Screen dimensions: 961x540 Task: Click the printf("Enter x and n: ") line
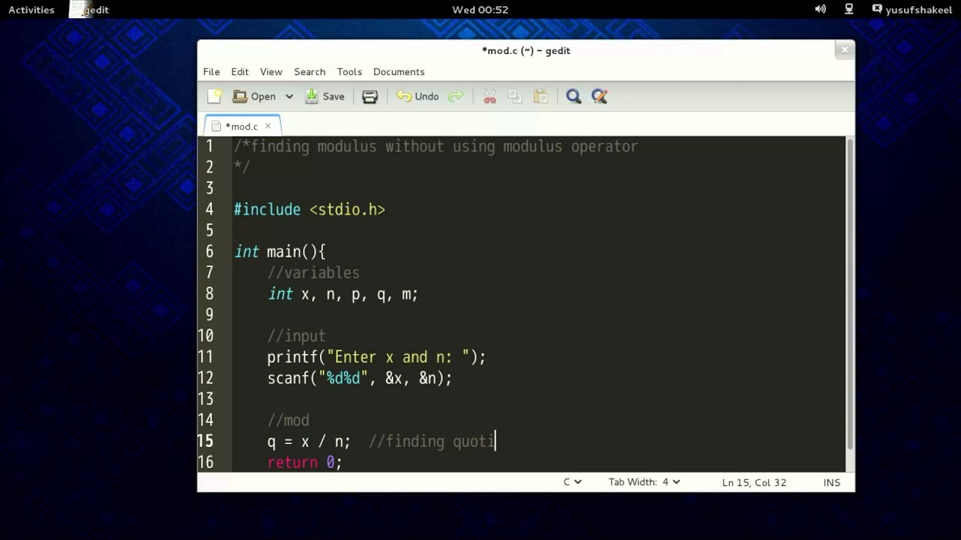pos(376,357)
